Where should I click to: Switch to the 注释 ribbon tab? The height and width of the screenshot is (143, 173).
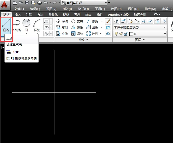tap(29, 14)
